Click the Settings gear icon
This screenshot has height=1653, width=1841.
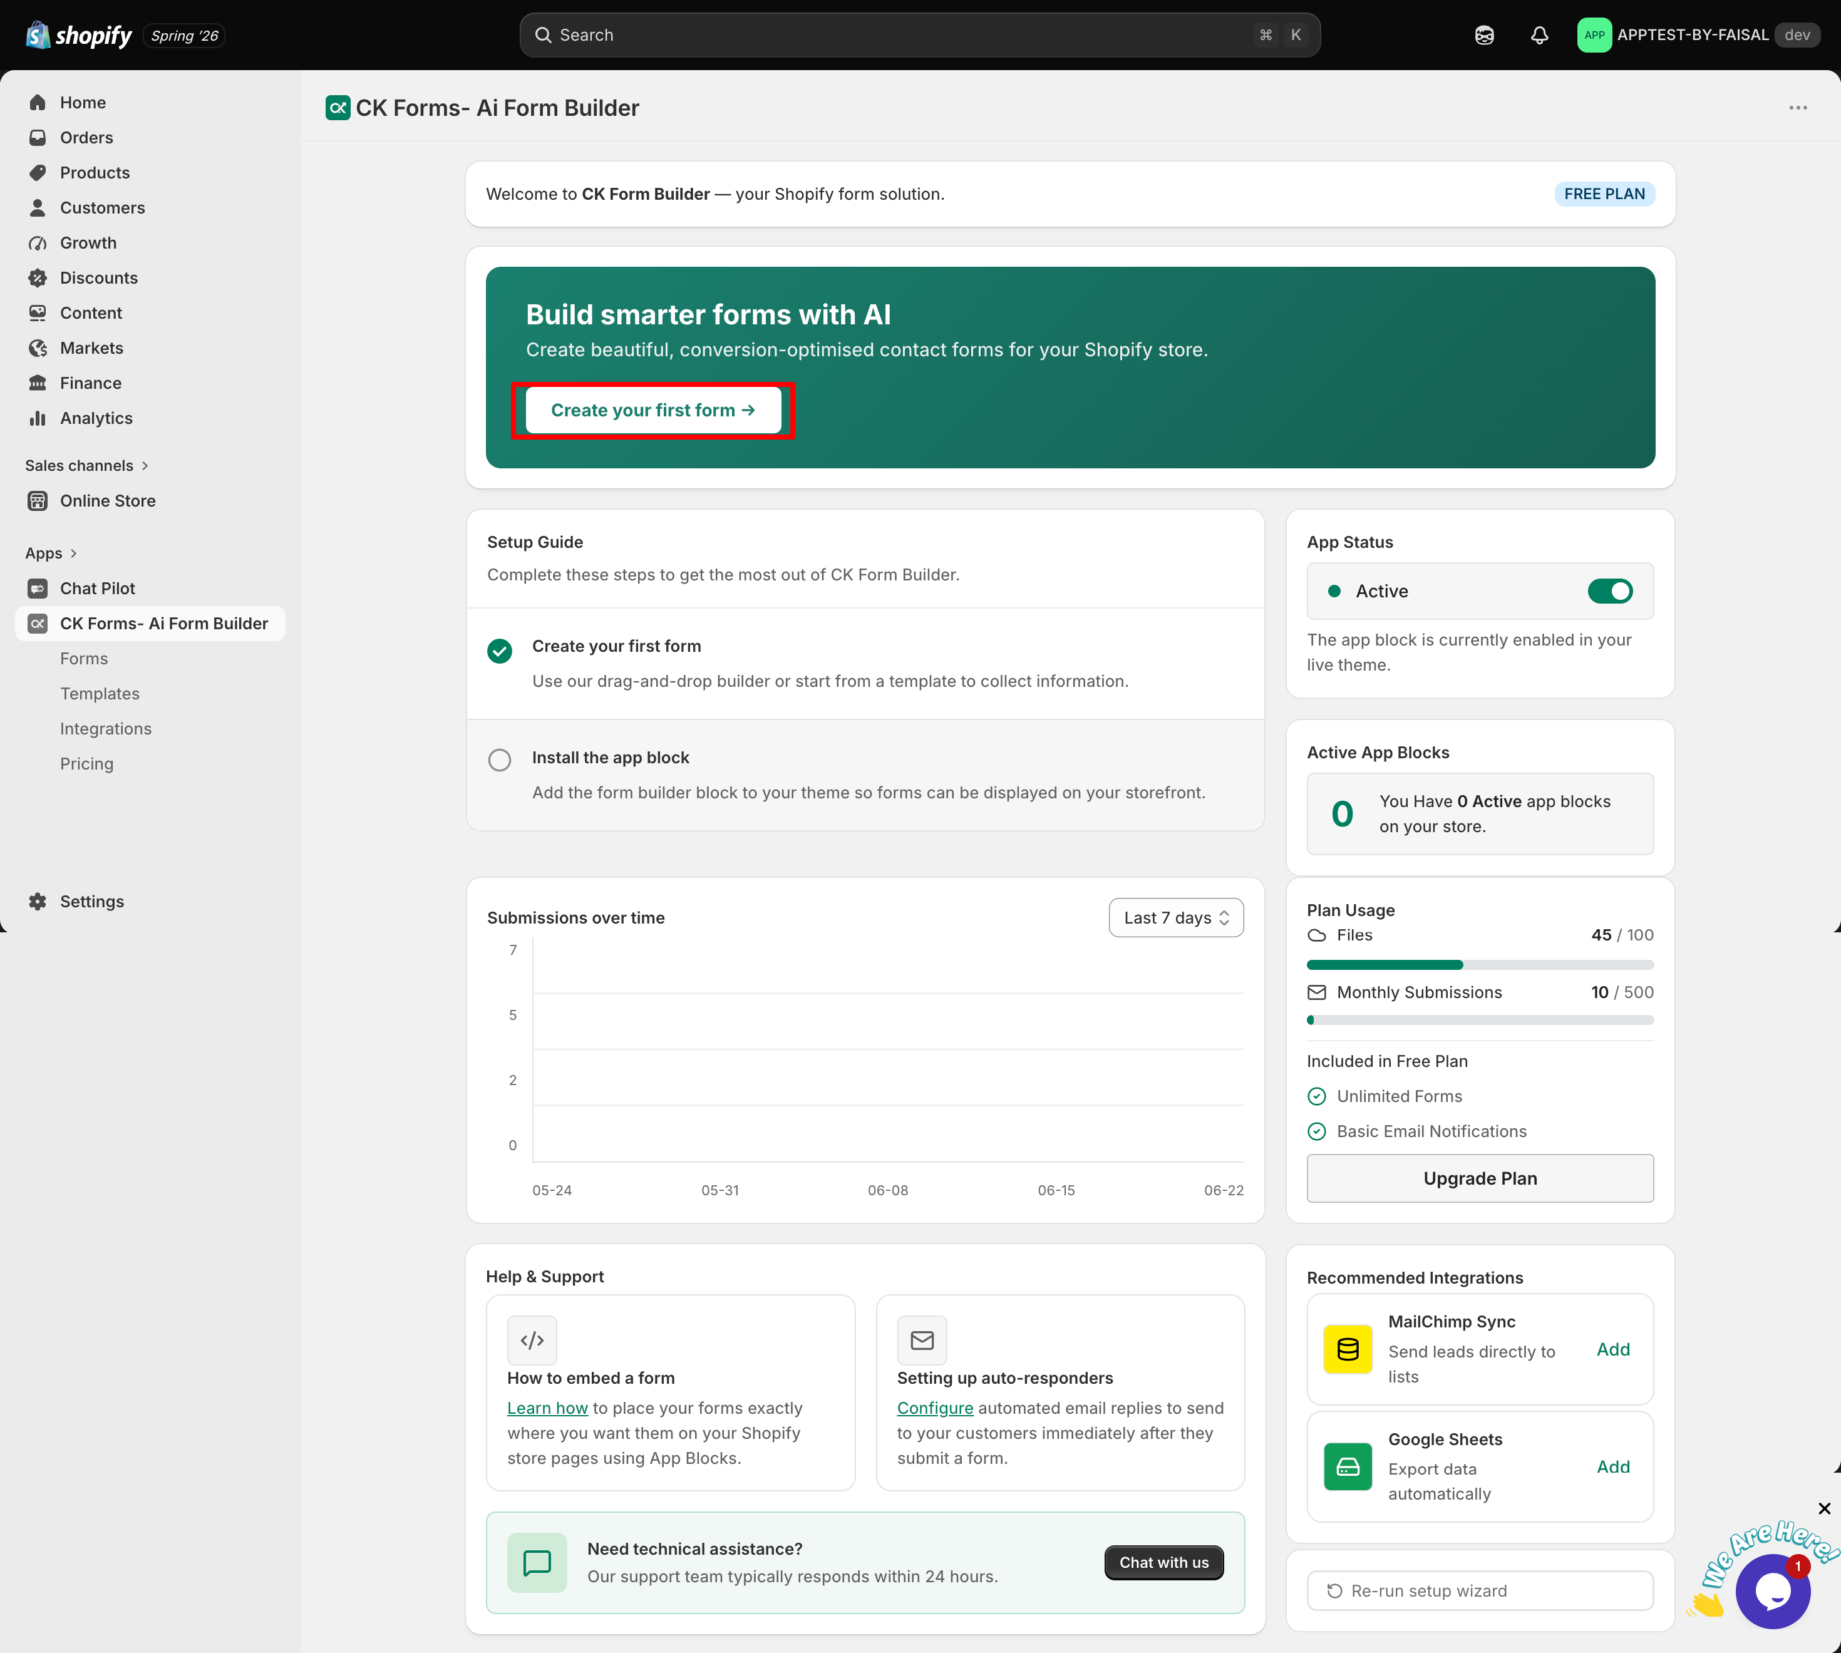37,902
